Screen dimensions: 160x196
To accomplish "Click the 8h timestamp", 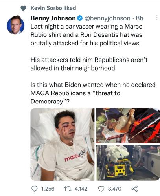I will (x=140, y=18).
